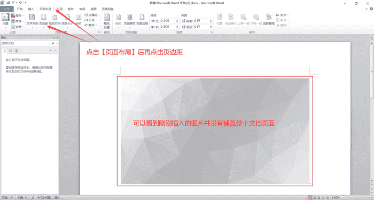Click Bring Forward (上移一层) icon

point(243,17)
